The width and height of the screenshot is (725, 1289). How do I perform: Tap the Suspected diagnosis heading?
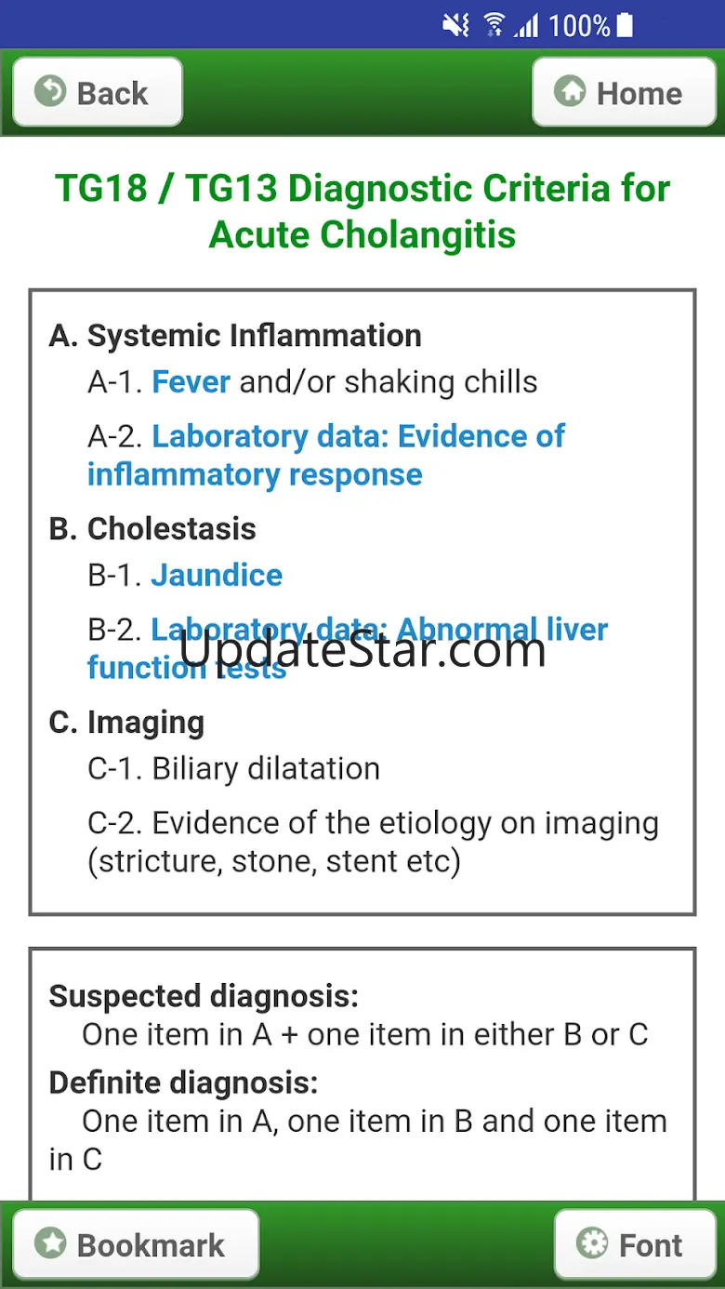click(204, 996)
